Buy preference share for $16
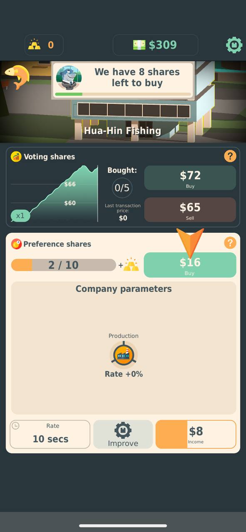 pos(190,265)
